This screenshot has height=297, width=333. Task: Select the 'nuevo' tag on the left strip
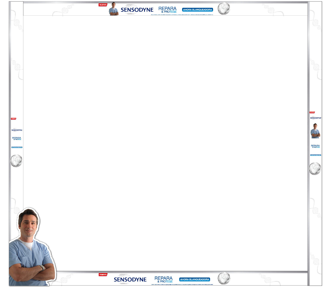[14, 119]
